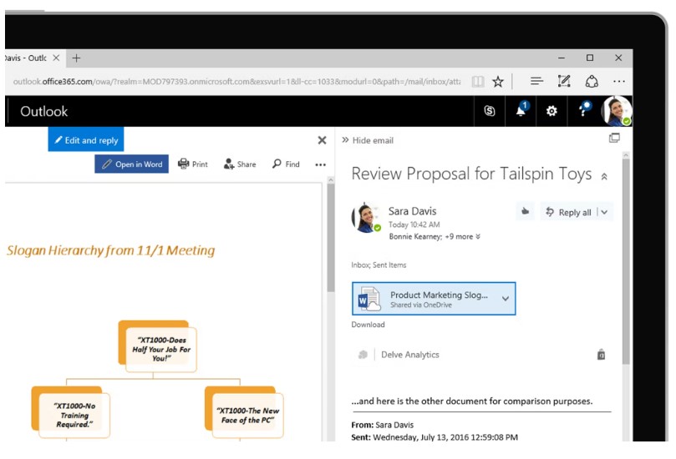Click the Download link

point(368,325)
